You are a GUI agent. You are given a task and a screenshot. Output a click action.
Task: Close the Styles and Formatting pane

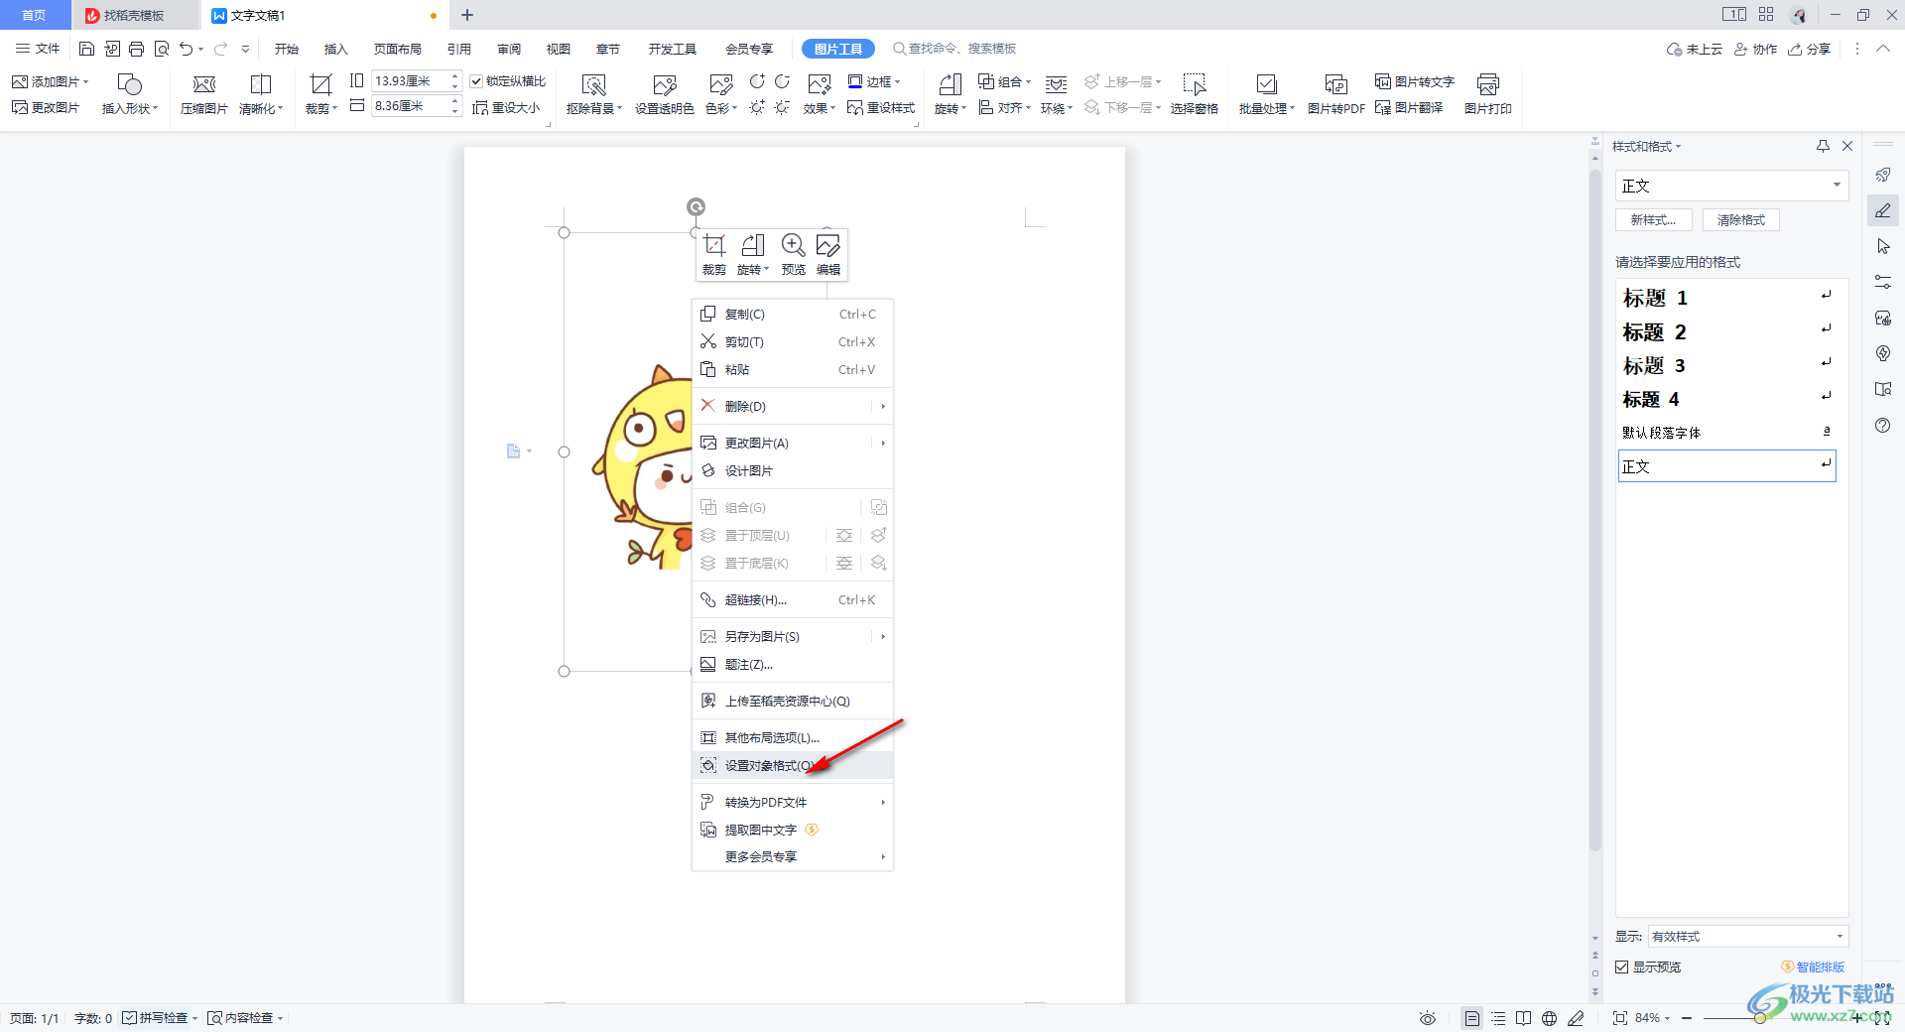click(x=1847, y=146)
